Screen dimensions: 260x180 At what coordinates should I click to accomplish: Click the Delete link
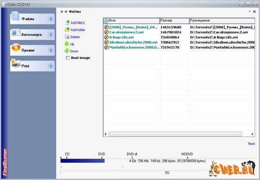[75, 37]
